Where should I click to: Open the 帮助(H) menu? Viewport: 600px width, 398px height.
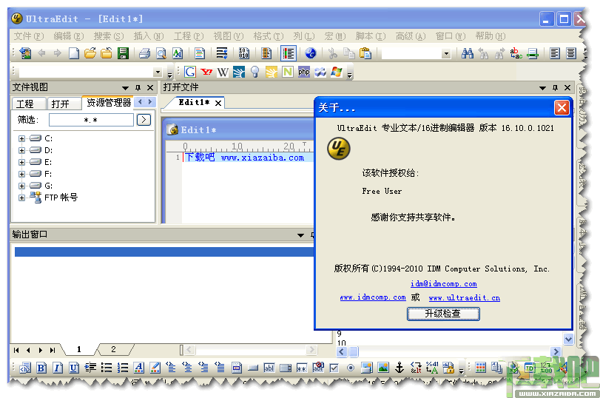click(491, 36)
